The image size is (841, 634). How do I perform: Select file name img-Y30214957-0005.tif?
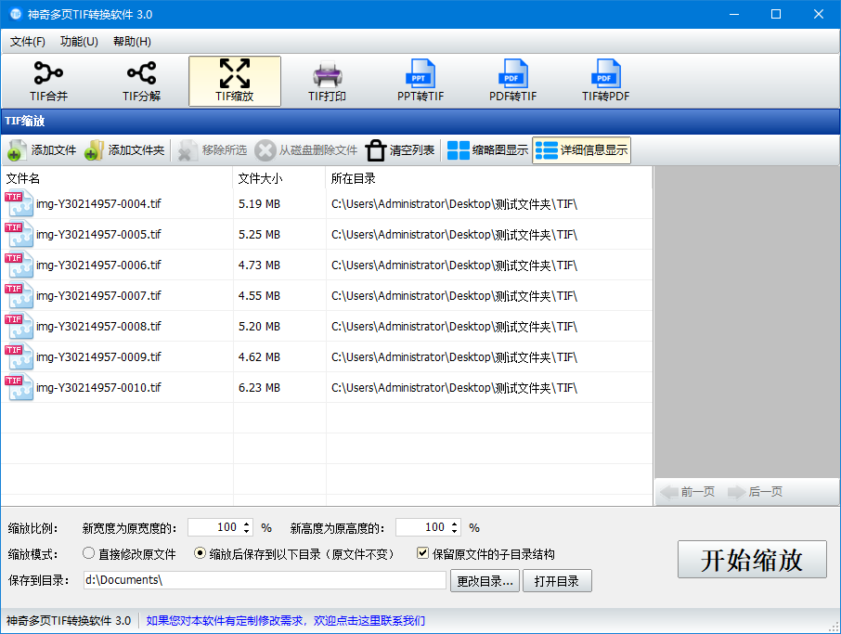click(98, 235)
